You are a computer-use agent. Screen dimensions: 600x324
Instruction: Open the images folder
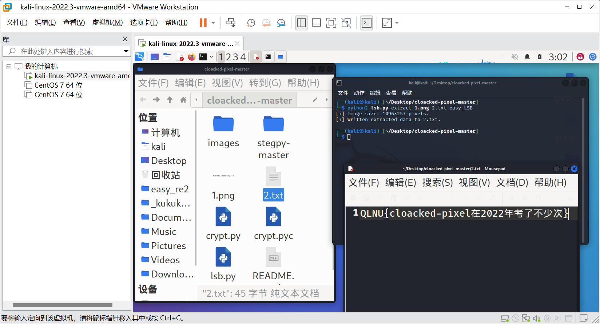click(223, 132)
